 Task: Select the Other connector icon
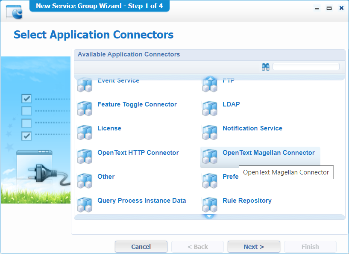85,181
